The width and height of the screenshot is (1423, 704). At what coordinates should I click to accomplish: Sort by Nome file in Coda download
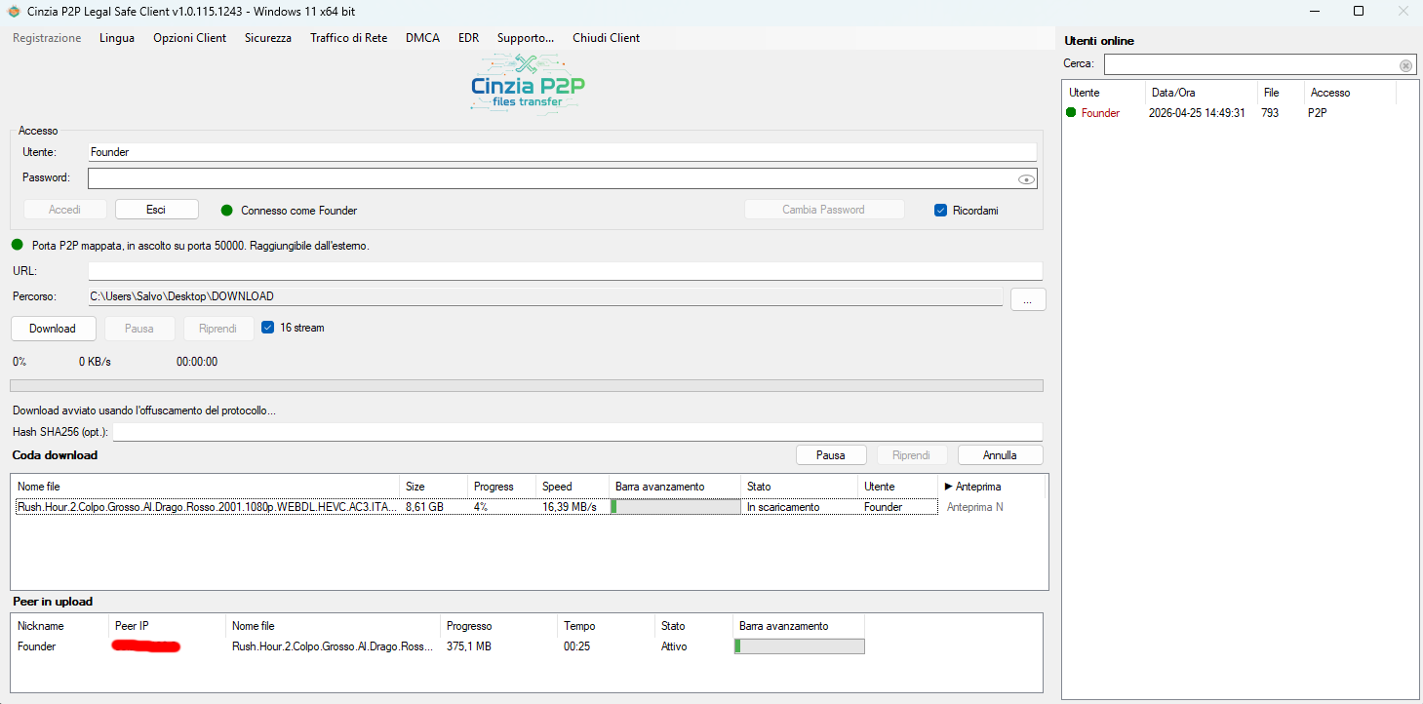[x=207, y=487]
